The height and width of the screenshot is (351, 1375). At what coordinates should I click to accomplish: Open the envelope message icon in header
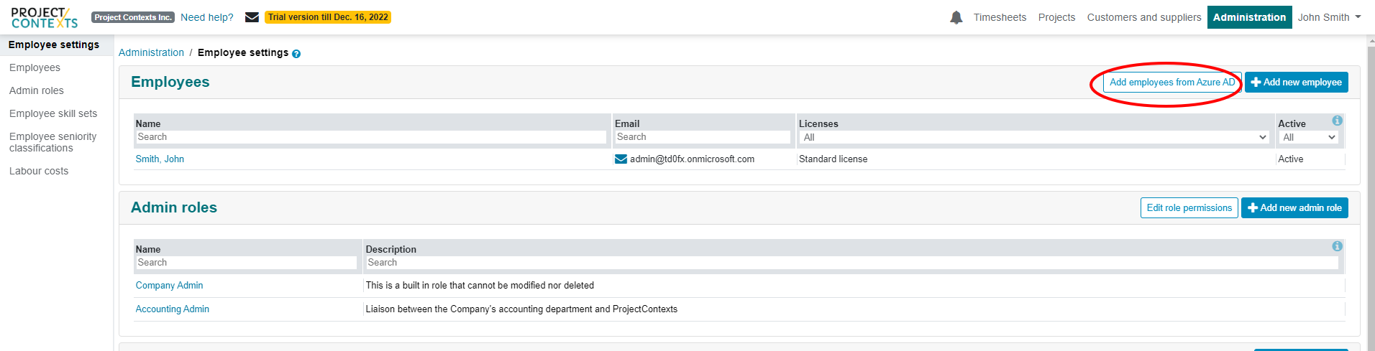point(252,17)
